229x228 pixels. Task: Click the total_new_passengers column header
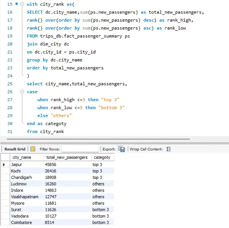pos(67,157)
